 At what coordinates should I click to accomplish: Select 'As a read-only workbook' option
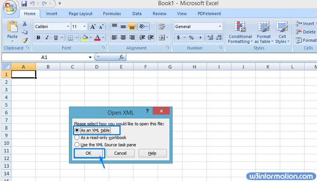[x=101, y=138]
